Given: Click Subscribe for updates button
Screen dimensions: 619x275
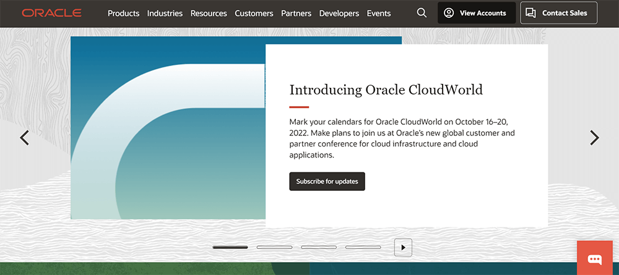Looking at the screenshot, I should (327, 181).
